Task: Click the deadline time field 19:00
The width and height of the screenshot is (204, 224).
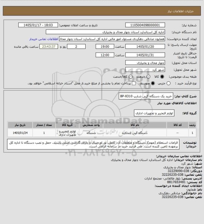Action: click(105, 47)
